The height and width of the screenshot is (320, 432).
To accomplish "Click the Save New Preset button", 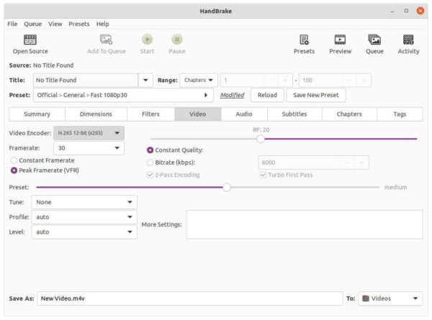I will coord(316,95).
